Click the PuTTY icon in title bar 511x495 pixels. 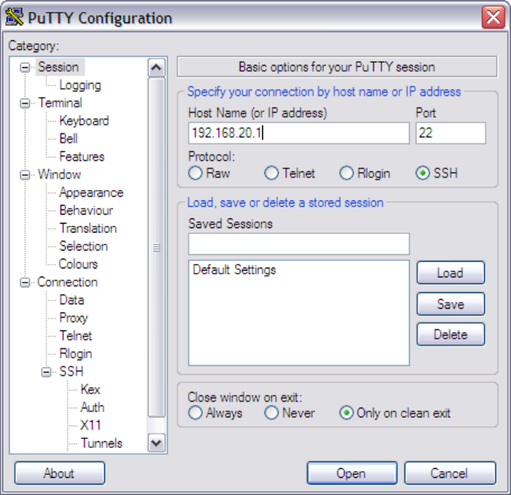[14, 17]
